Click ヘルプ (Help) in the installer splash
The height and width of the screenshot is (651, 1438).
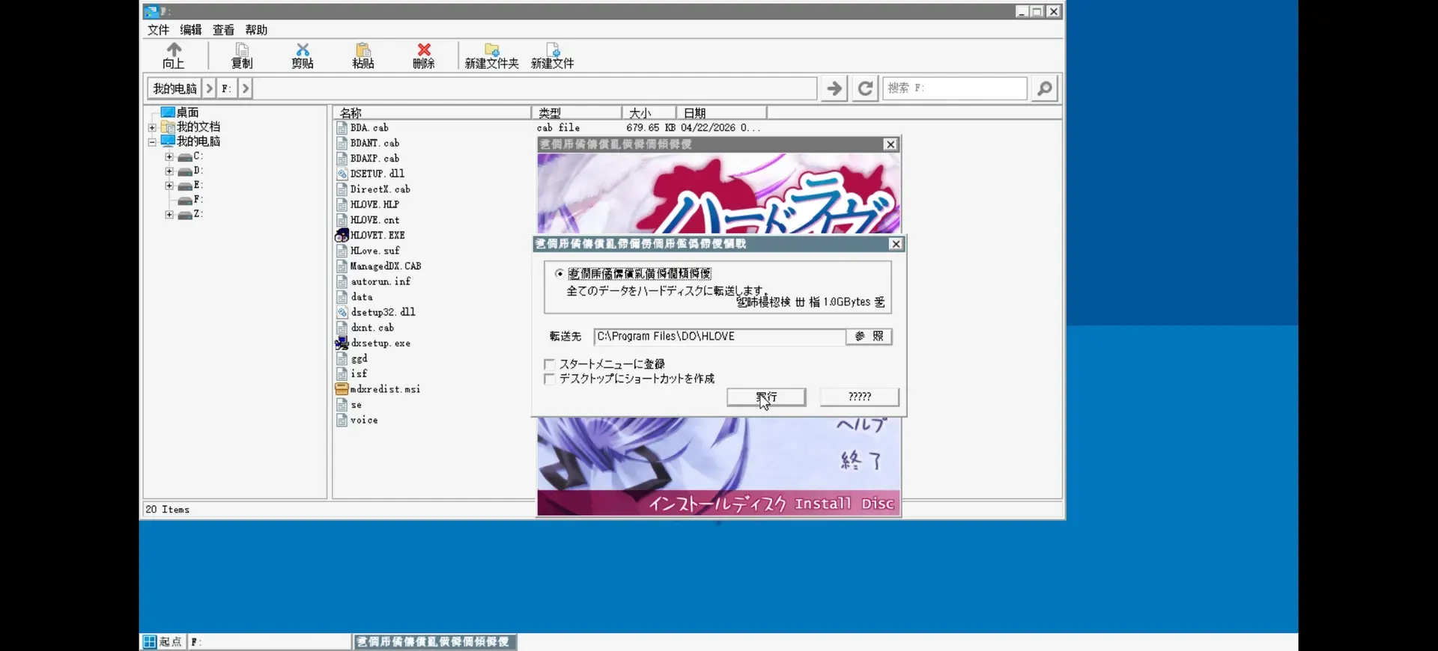[861, 425]
